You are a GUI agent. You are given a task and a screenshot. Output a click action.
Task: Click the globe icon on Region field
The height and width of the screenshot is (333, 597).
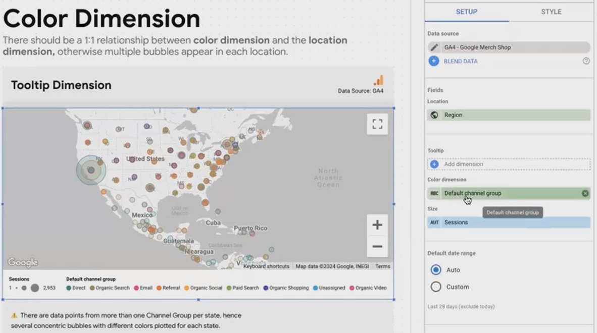click(434, 115)
